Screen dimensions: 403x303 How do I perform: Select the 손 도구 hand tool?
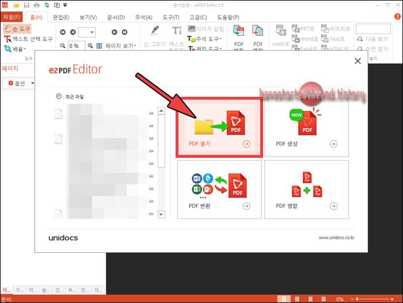(x=17, y=29)
